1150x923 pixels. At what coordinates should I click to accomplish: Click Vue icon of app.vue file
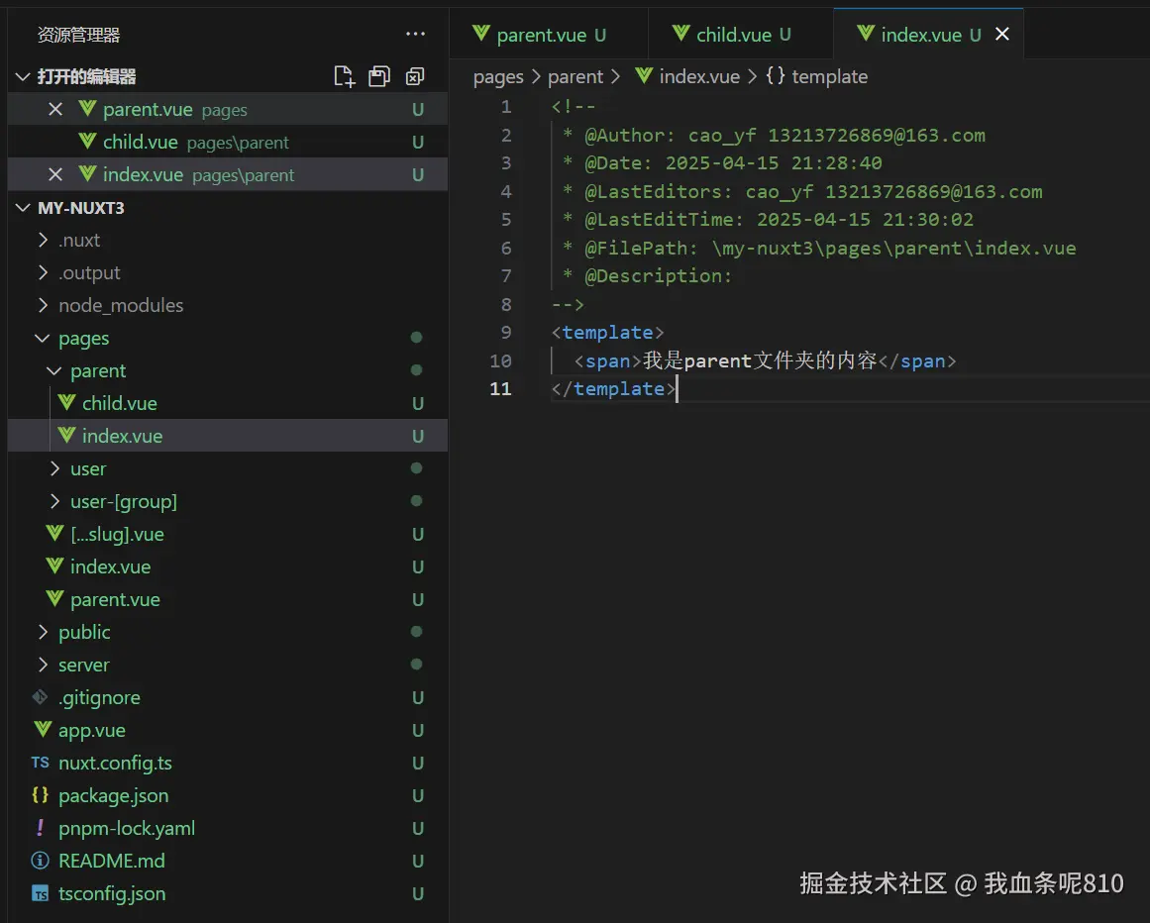coord(43,730)
